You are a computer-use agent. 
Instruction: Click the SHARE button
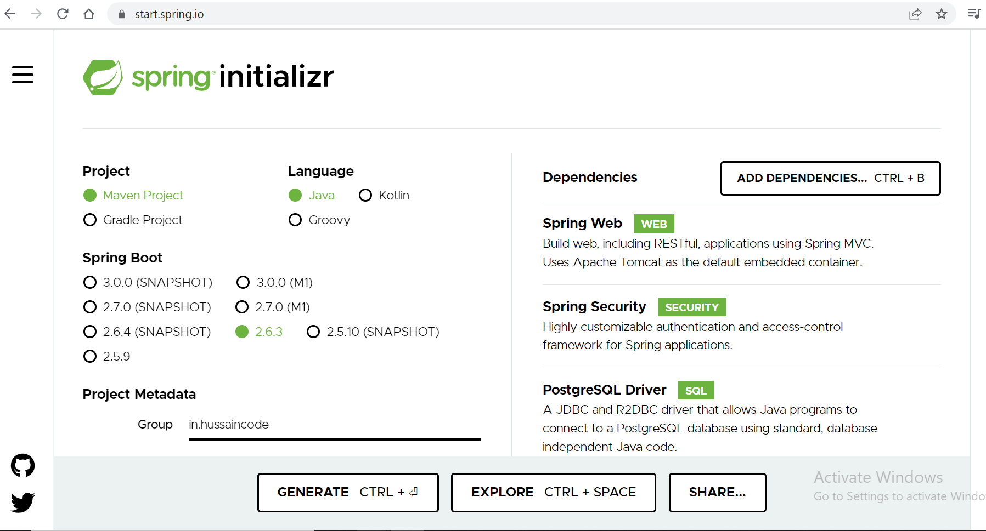[x=717, y=492]
